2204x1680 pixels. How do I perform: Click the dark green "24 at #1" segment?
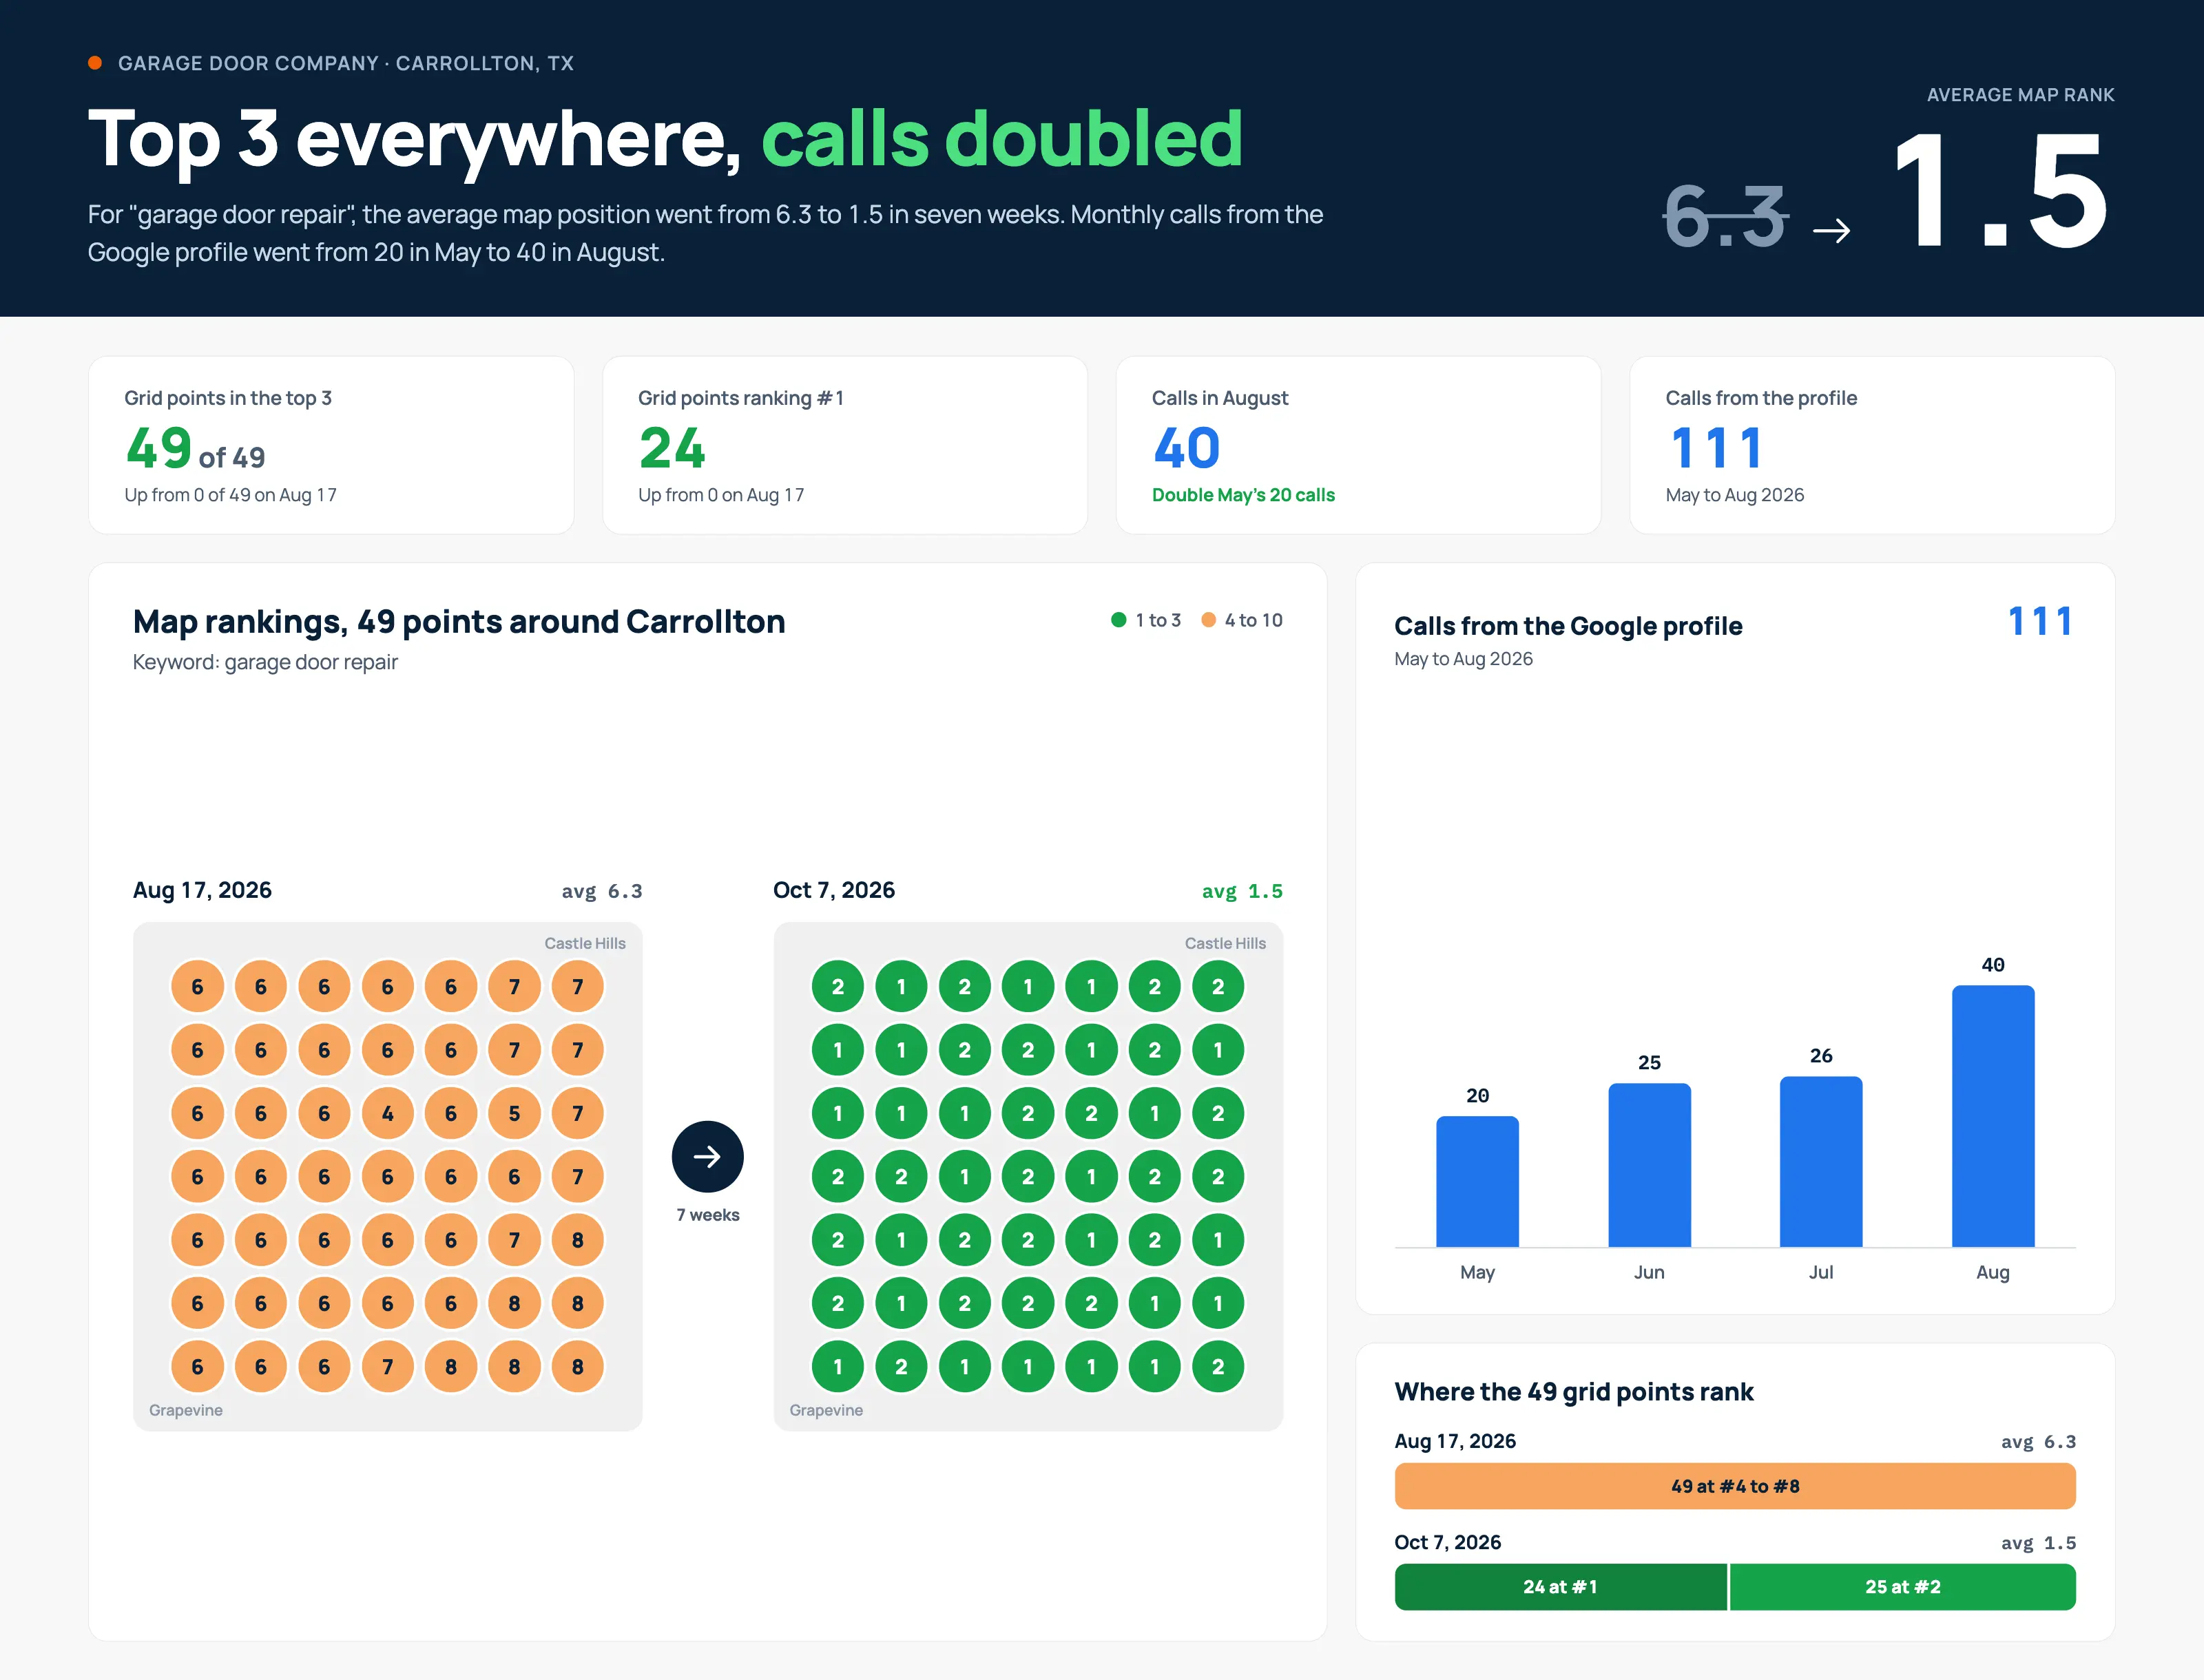click(1561, 1587)
